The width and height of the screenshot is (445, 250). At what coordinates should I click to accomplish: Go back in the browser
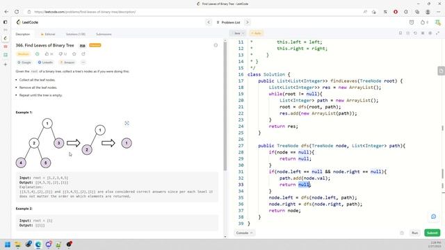[x=6, y=12]
